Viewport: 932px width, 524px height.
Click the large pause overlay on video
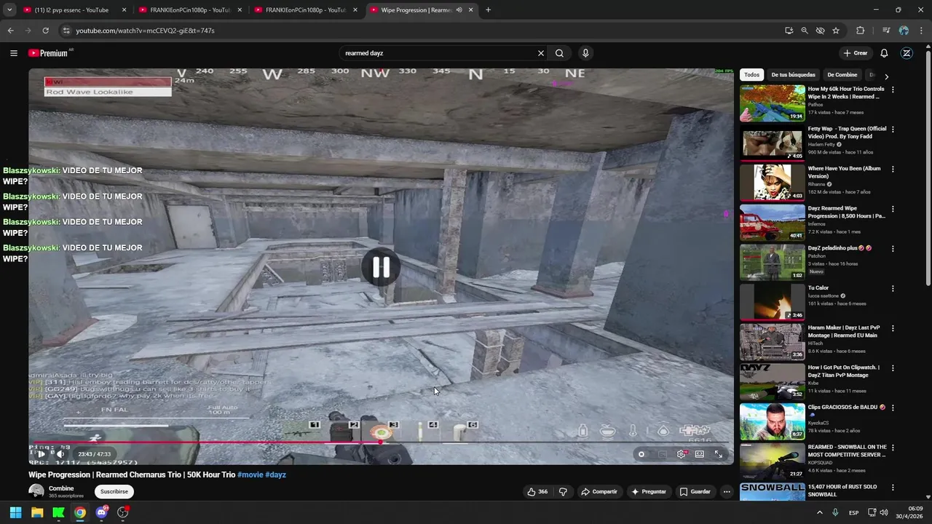coord(381,267)
